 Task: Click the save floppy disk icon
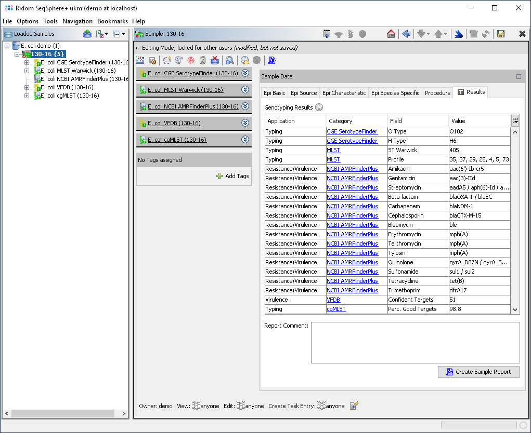pyautogui.click(x=501, y=34)
